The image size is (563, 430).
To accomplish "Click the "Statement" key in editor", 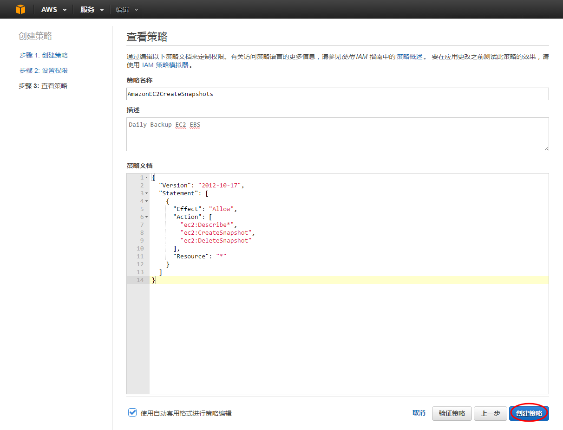I will [x=178, y=193].
